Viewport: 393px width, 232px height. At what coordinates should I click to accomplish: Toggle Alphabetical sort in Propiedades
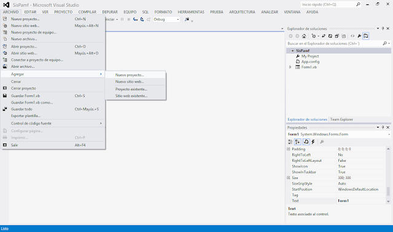tap(297, 142)
